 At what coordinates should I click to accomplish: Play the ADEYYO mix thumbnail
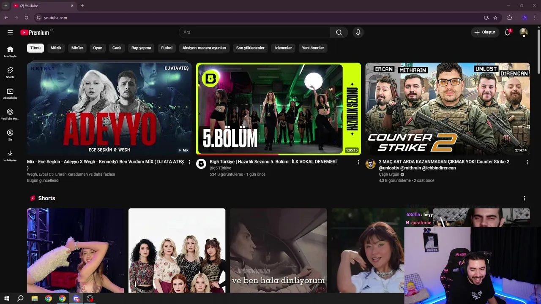click(109, 109)
